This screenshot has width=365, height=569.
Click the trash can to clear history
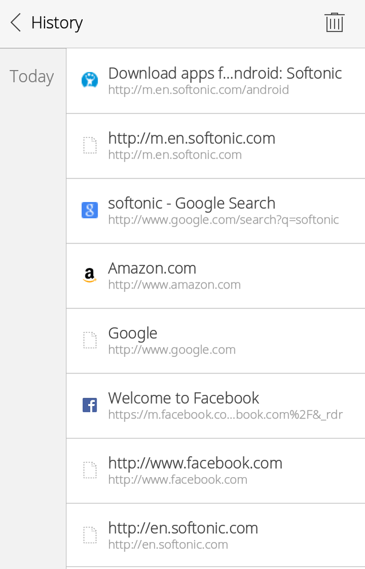(334, 23)
